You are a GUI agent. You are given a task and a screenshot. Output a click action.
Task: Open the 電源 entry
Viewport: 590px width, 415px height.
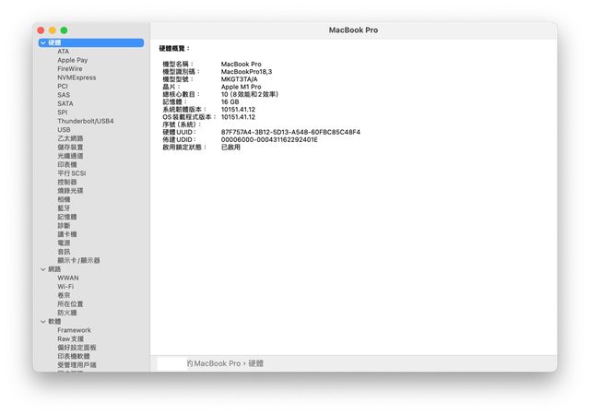click(x=64, y=243)
